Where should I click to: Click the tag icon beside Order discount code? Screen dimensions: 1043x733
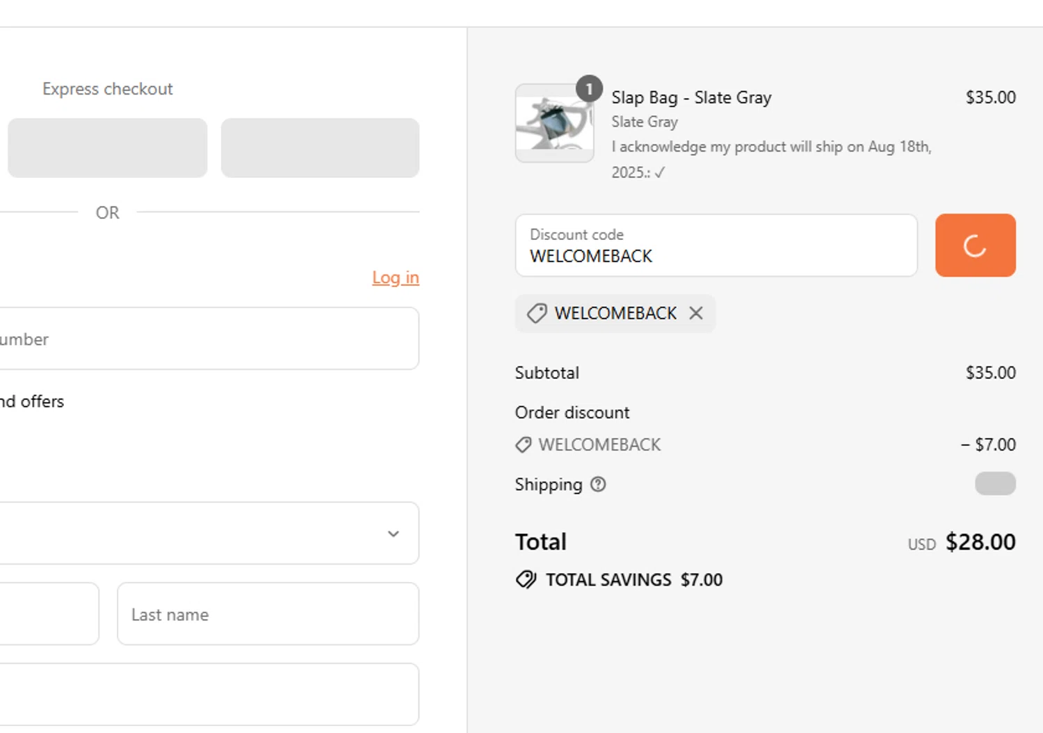coord(524,444)
